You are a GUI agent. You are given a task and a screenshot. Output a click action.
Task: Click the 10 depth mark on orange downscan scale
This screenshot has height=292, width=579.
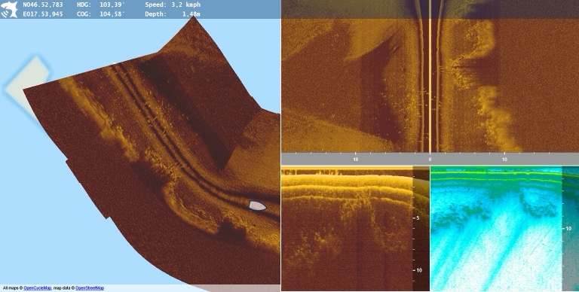(x=419, y=270)
